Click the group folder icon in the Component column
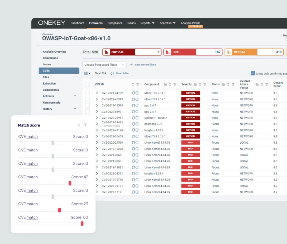This screenshot has height=244, width=287. 165,84
